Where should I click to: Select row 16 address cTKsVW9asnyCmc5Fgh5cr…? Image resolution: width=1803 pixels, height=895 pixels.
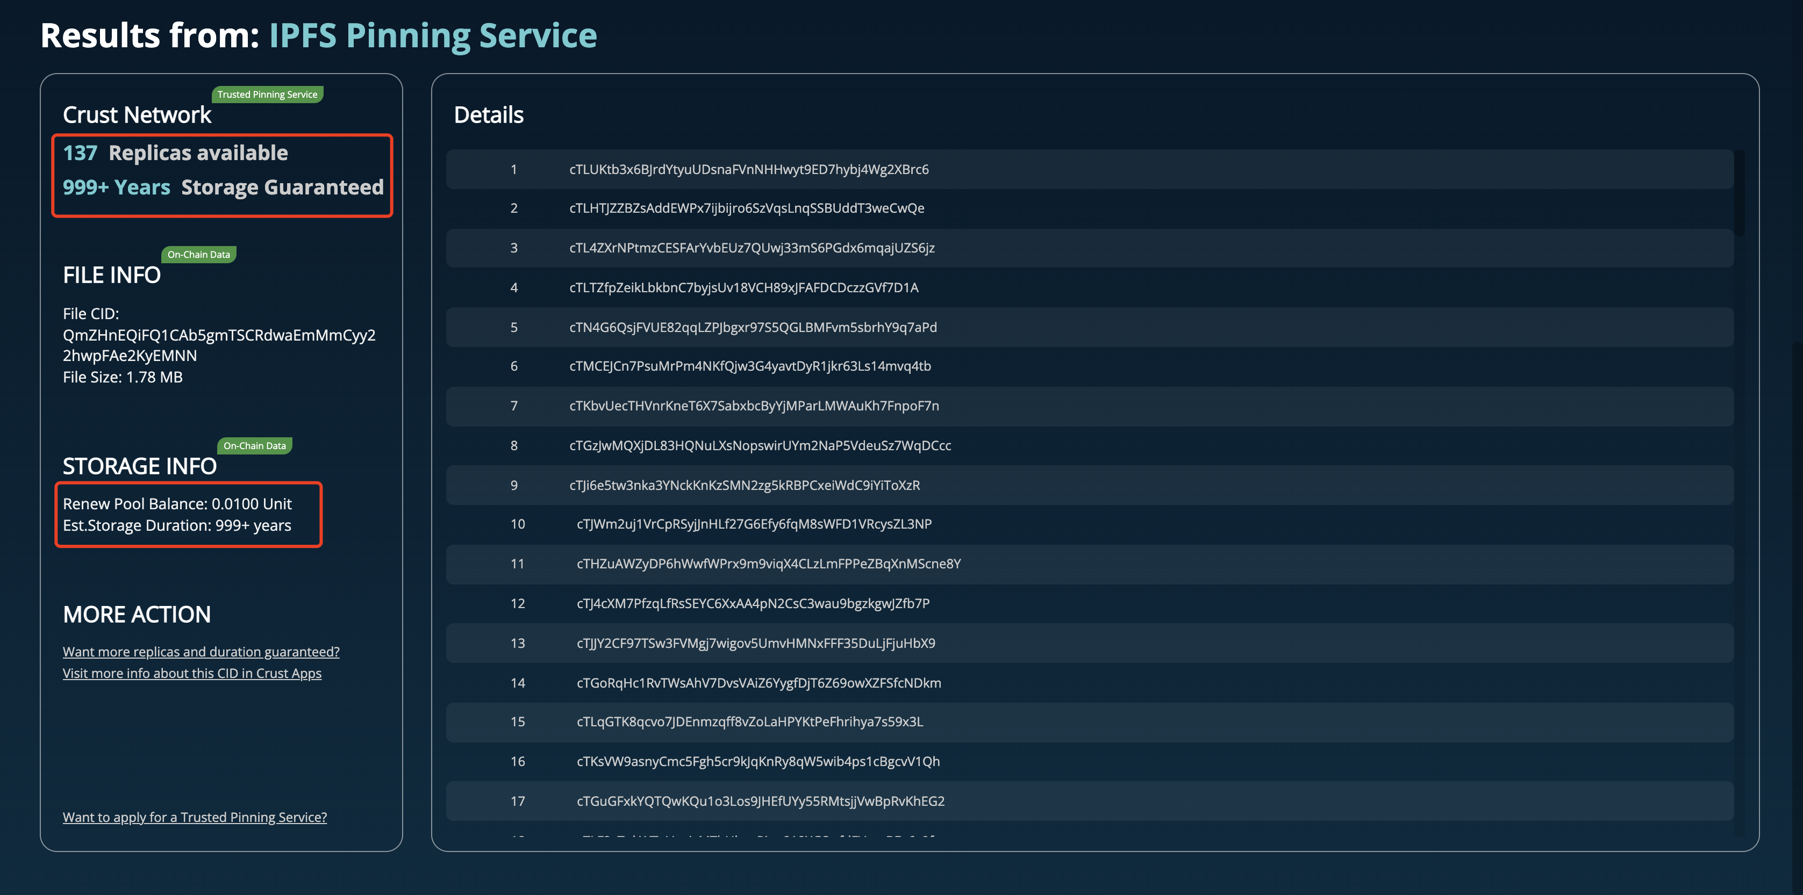[758, 761]
